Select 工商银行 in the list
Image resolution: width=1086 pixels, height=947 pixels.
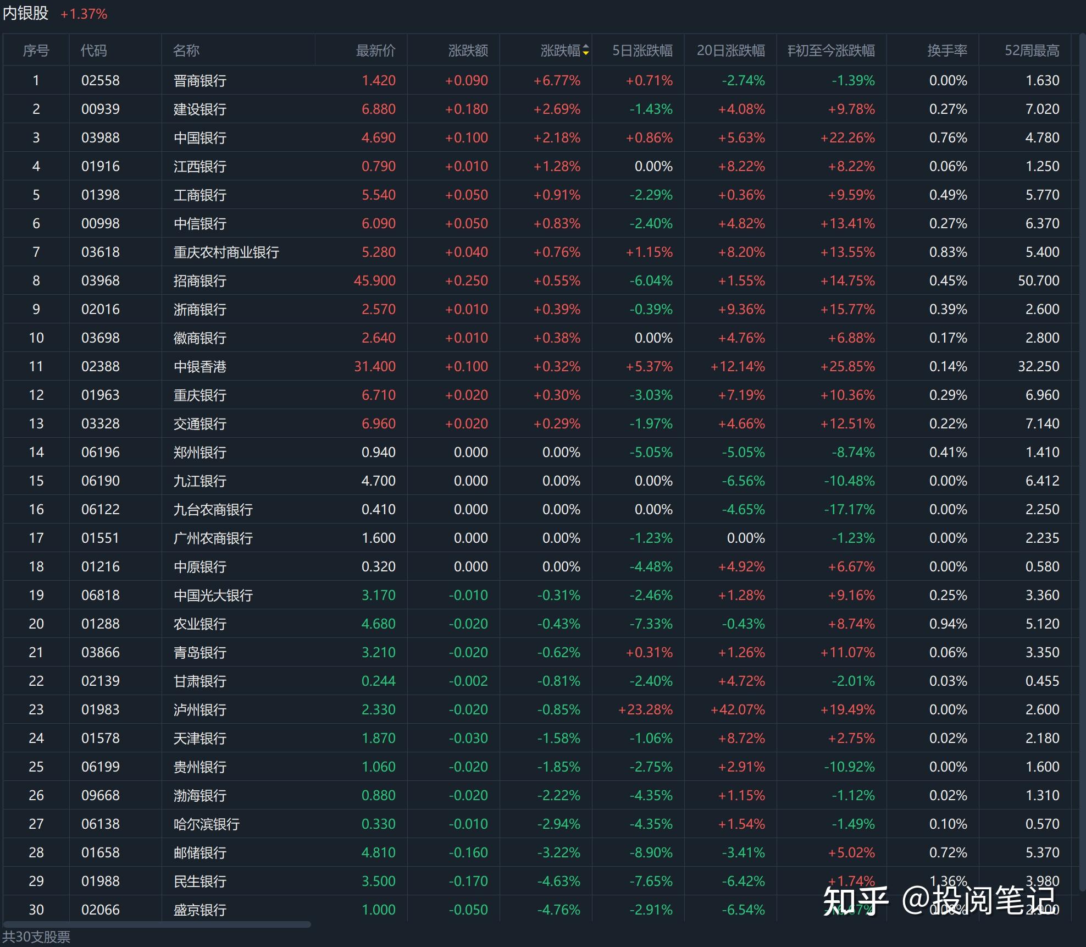tap(200, 195)
